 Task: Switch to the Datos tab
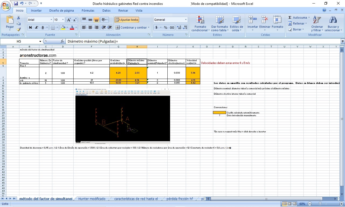tap(106, 11)
